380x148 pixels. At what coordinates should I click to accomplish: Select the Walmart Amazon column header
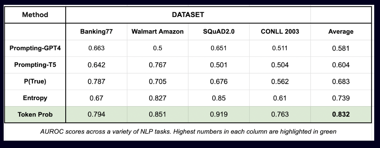[157, 32]
